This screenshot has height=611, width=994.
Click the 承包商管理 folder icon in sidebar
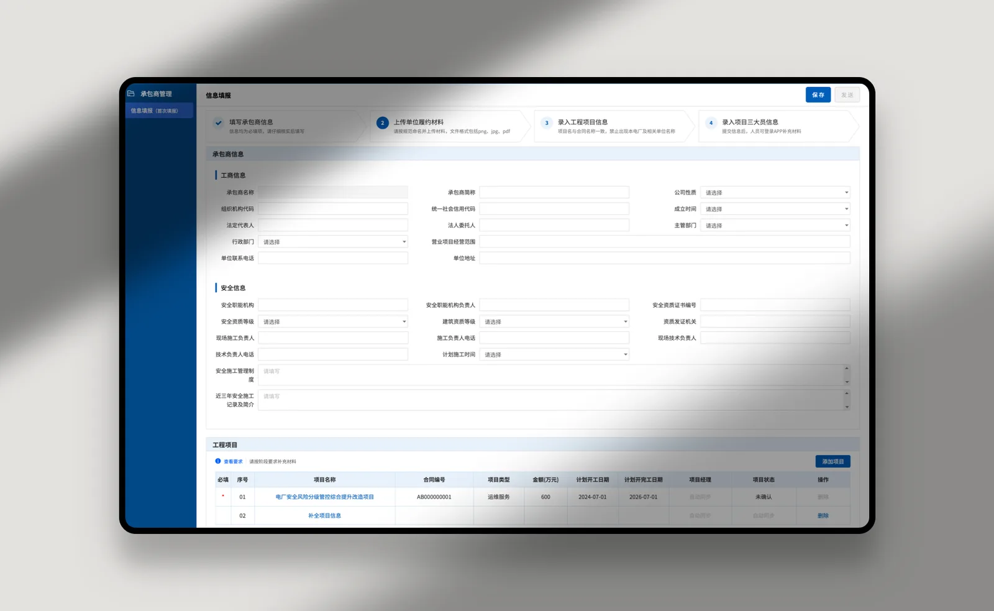pos(131,94)
